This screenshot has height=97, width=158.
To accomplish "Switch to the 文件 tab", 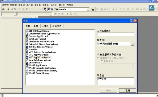I will coord(28,26).
